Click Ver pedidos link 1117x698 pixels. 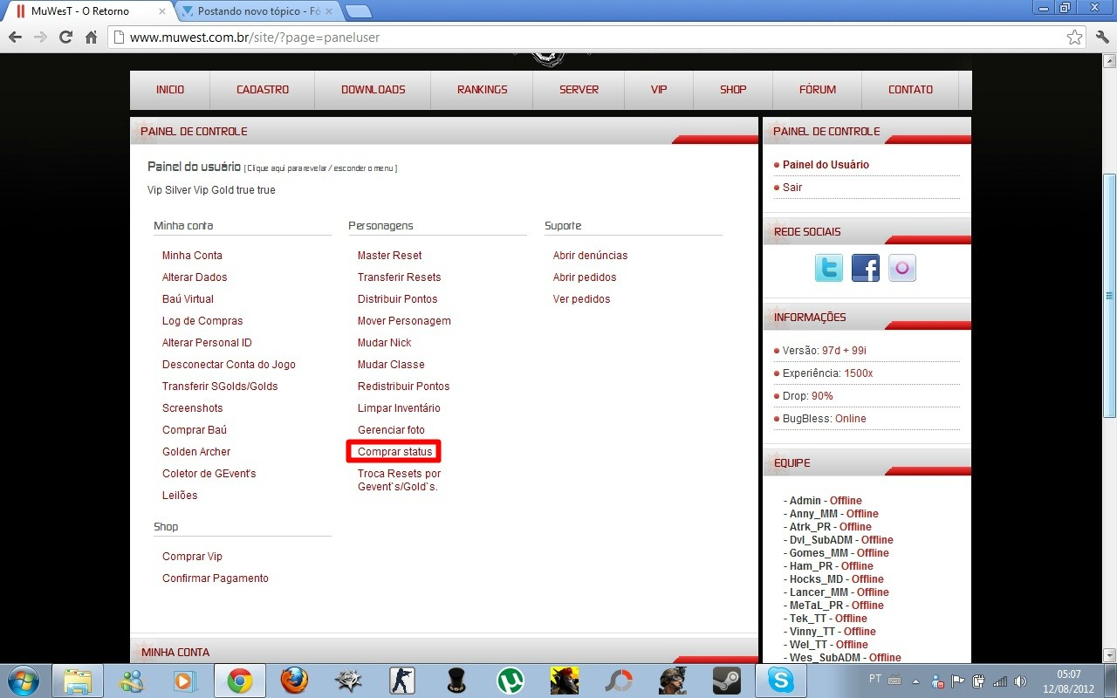[581, 299]
